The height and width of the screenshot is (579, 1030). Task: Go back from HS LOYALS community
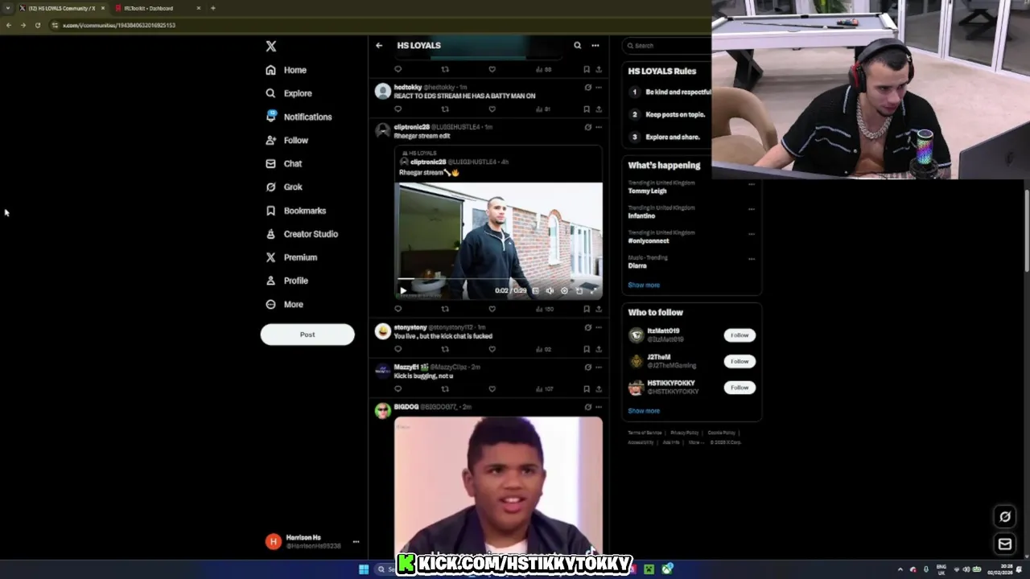pos(379,45)
